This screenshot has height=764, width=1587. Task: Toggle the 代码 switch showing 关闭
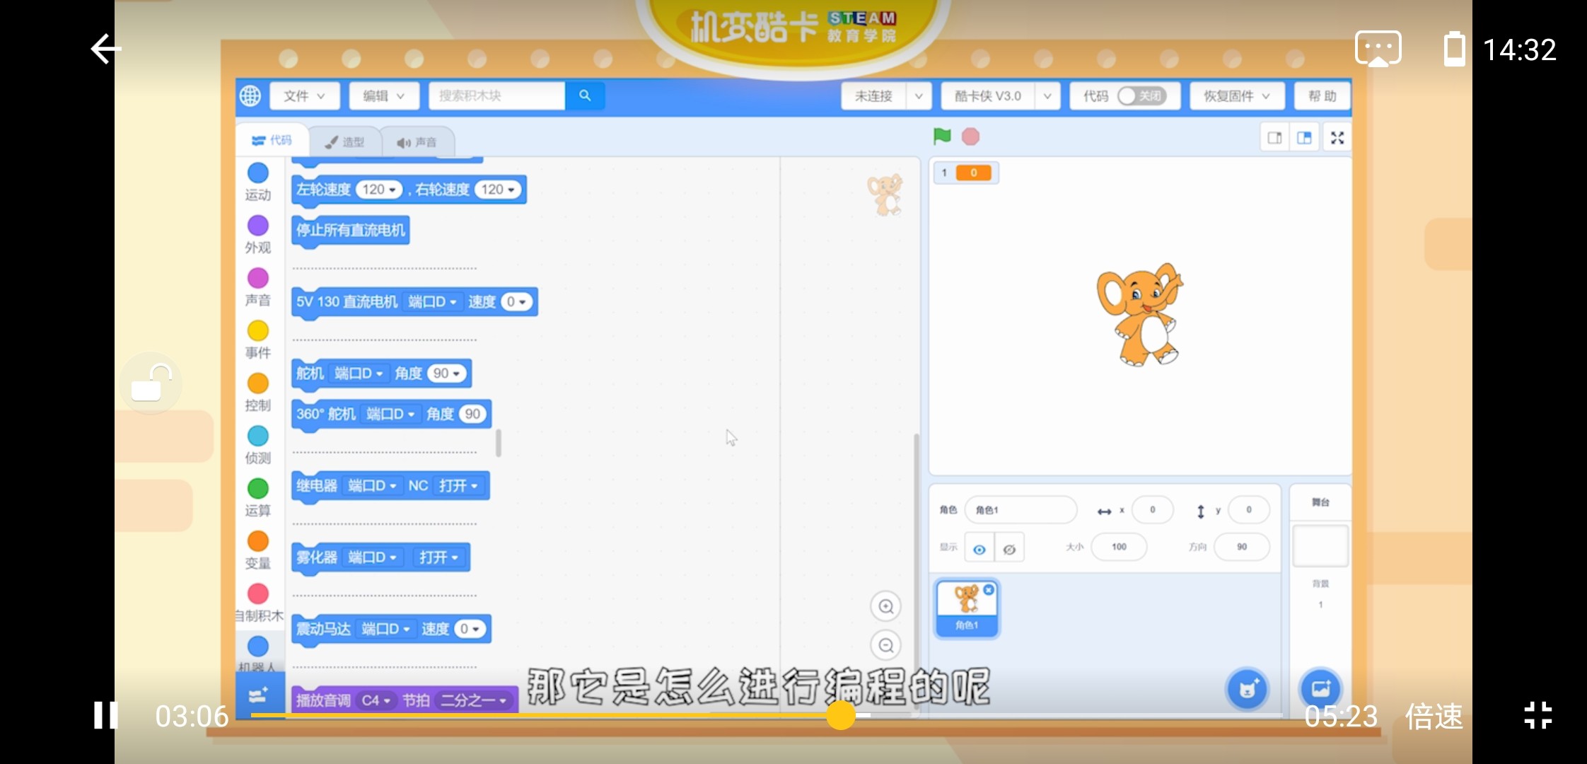click(1141, 95)
